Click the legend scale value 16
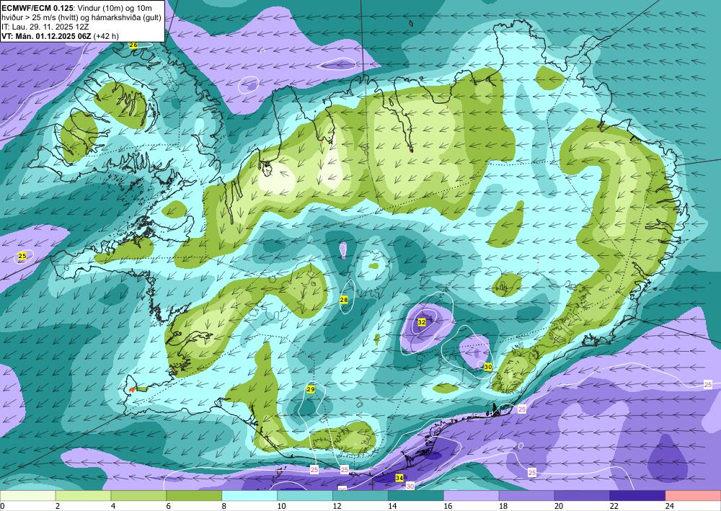The height and width of the screenshot is (511, 721). point(448,506)
